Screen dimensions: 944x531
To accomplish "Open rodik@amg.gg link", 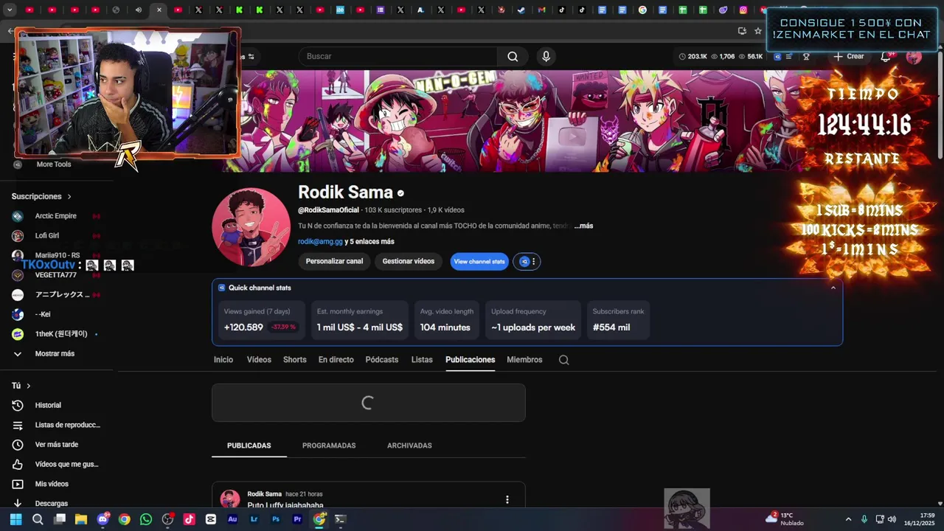I will [320, 241].
